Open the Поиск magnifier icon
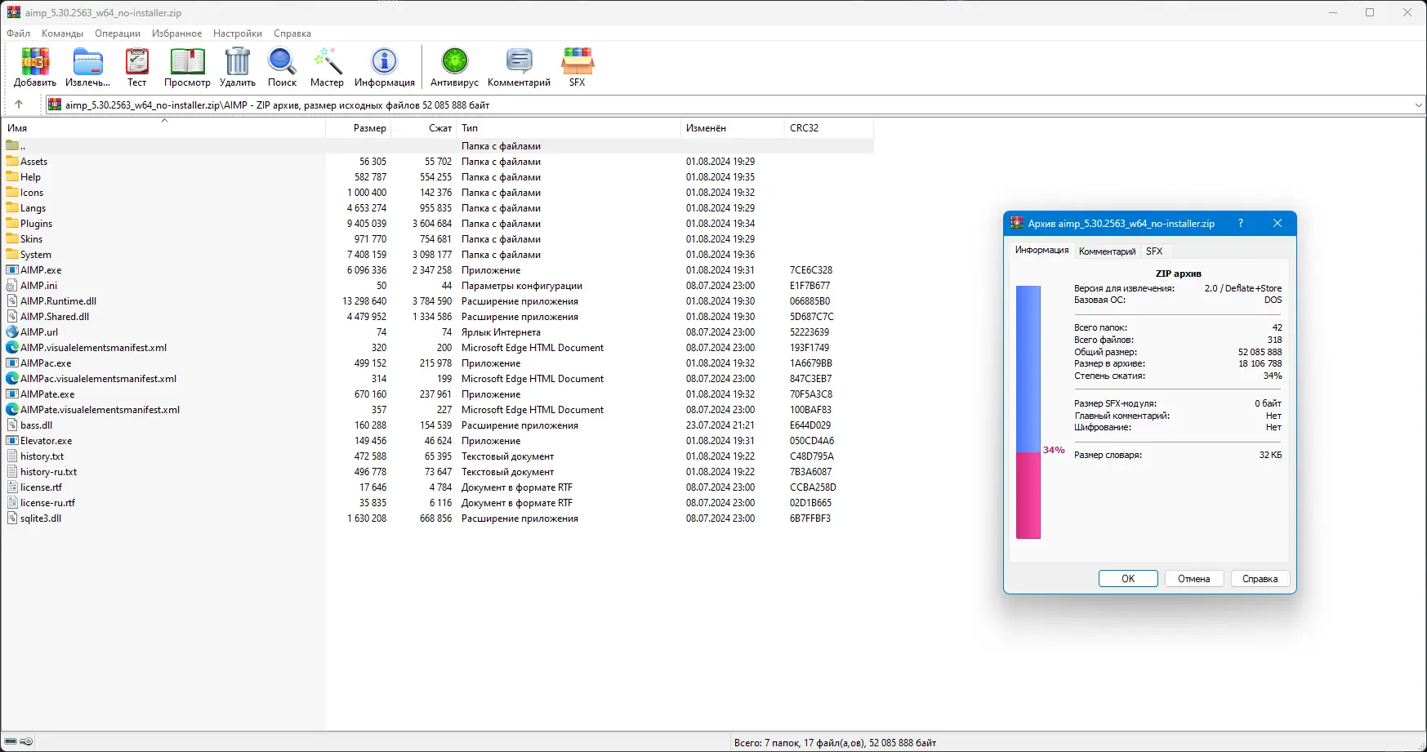1427x752 pixels. (x=282, y=62)
